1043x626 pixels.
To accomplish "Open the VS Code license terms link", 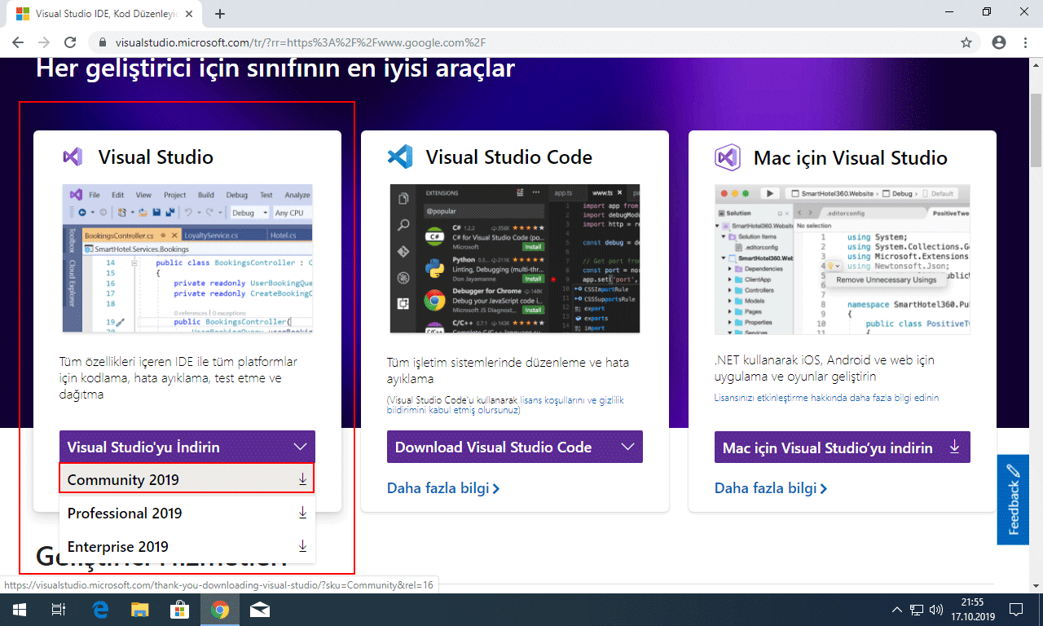I will click(x=505, y=405).
